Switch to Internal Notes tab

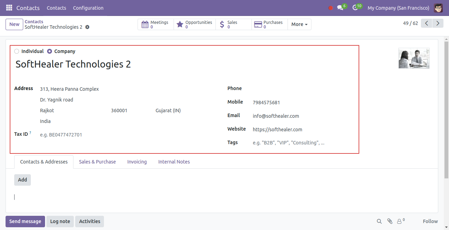point(174,162)
